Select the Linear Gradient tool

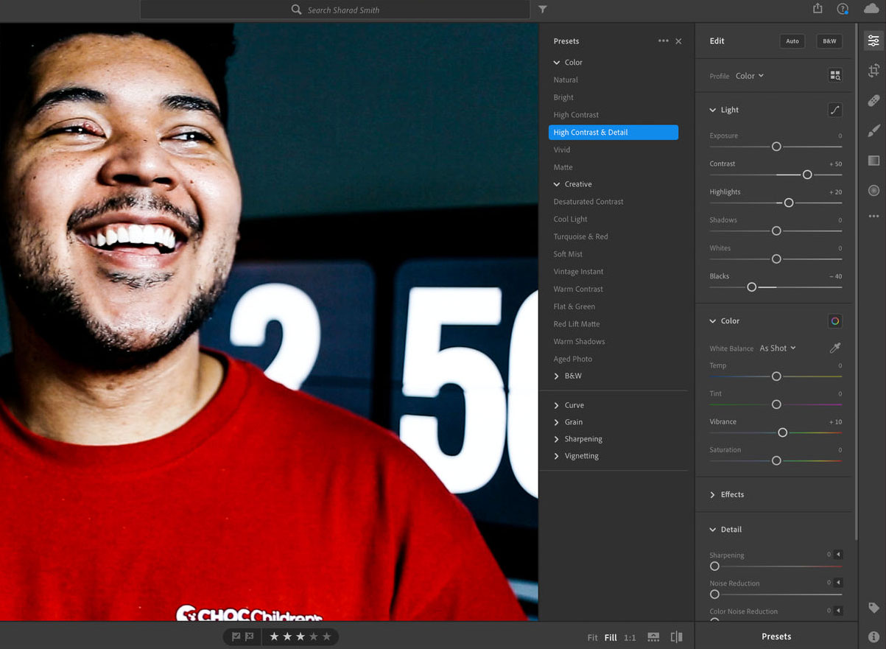[873, 161]
